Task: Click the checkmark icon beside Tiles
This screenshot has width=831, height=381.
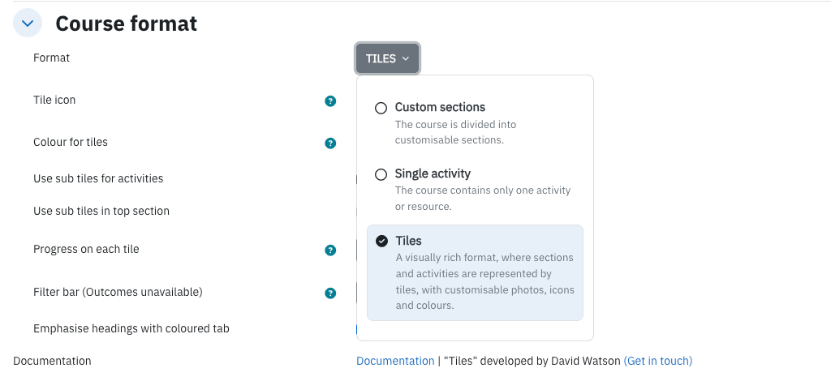Action: click(x=381, y=242)
